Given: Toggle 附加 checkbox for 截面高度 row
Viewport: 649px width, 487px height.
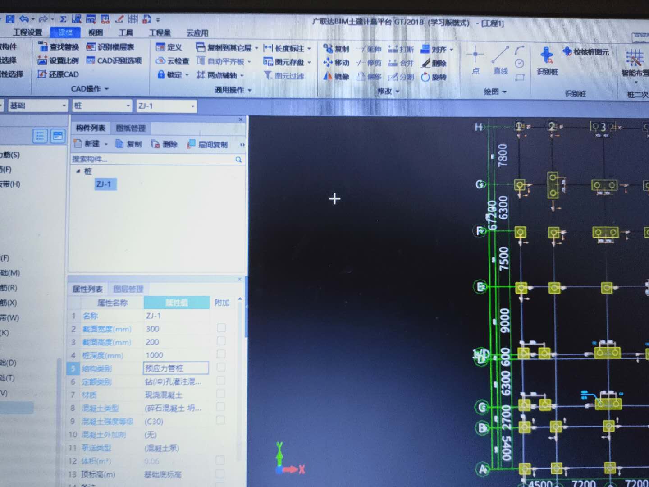Looking at the screenshot, I should (221, 341).
